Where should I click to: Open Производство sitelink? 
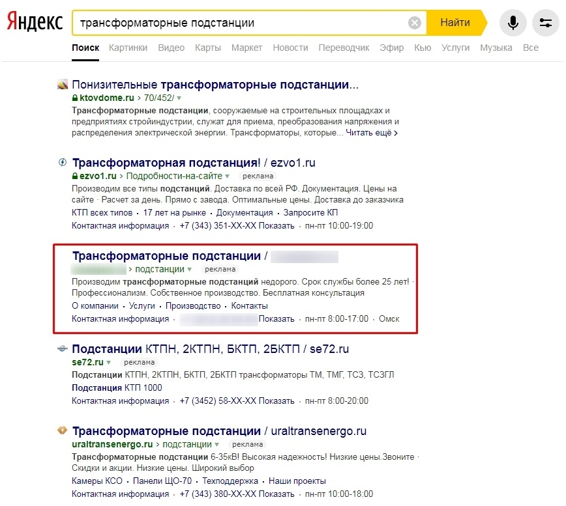(x=193, y=305)
